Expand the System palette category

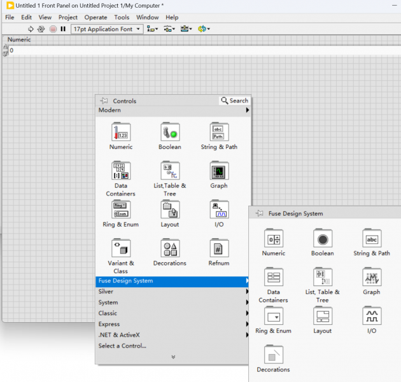[172, 302]
